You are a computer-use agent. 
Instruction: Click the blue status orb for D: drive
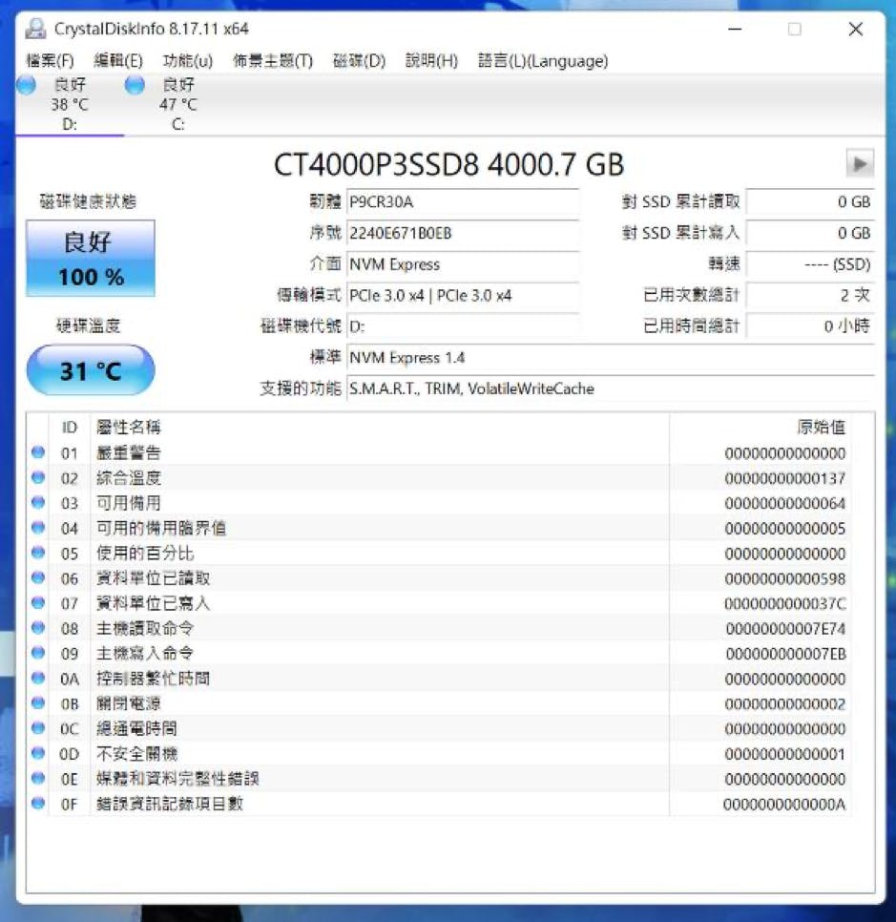click(x=27, y=85)
